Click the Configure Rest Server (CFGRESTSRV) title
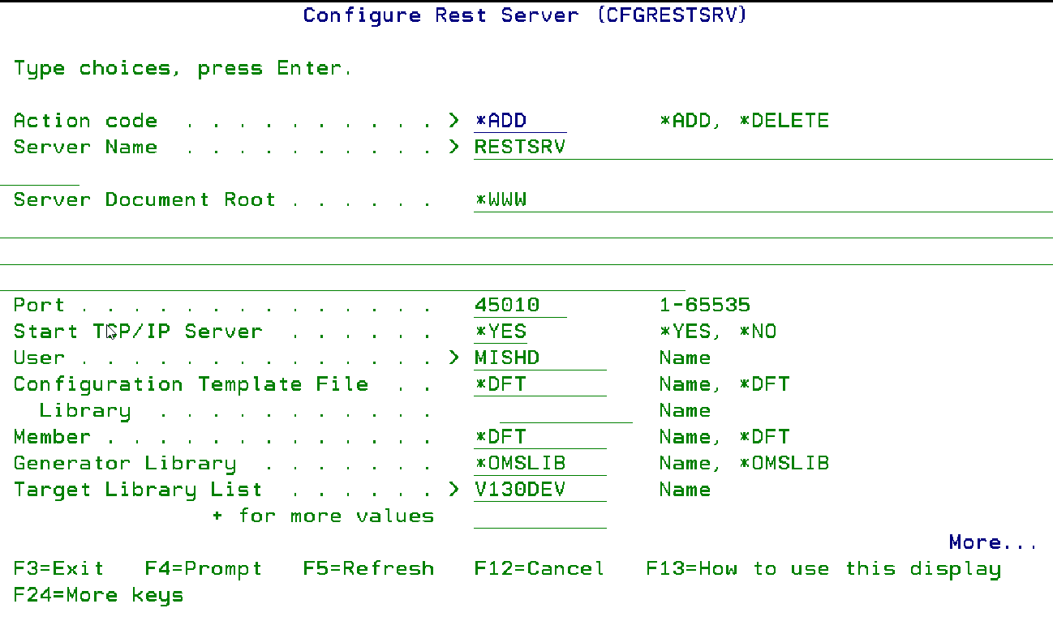This screenshot has width=1053, height=621. 524,15
